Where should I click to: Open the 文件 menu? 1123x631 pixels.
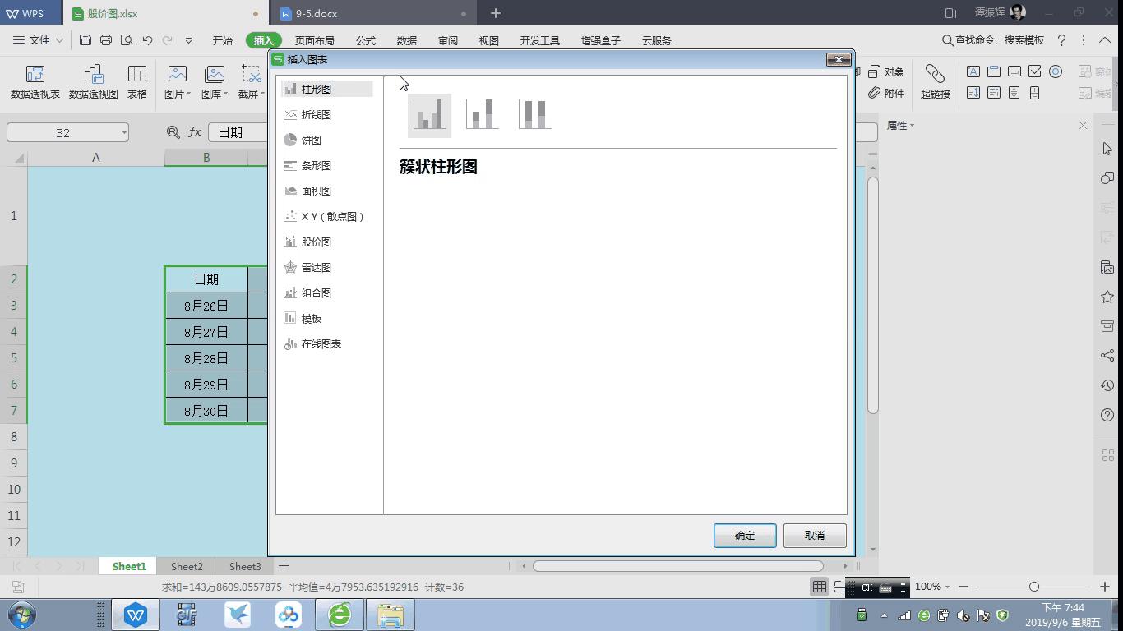tap(39, 40)
